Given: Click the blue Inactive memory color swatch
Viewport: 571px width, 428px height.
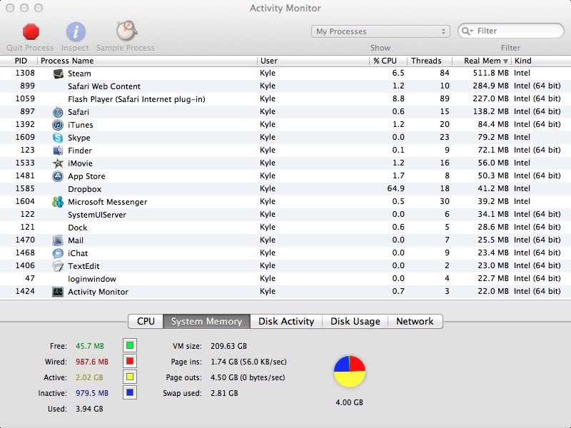Looking at the screenshot, I should (130, 393).
